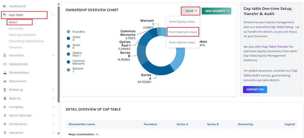Select 'from Warrant class' menu option
Image resolution: width=304 pixels, height=138 pixels.
click(x=183, y=32)
